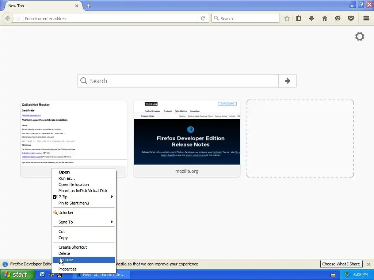374x280 pixels.
Task: Open the Windows Start button
Action: point(17,275)
